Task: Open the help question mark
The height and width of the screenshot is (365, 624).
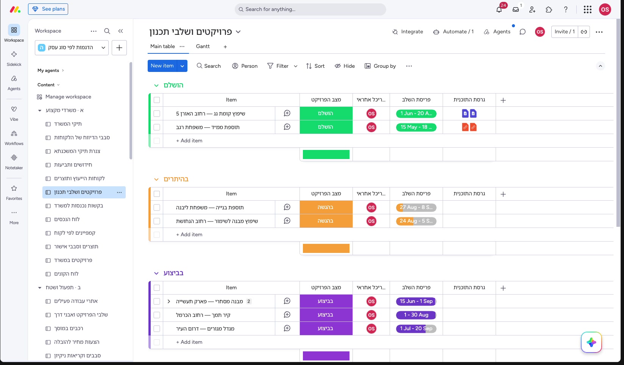Action: point(566,9)
